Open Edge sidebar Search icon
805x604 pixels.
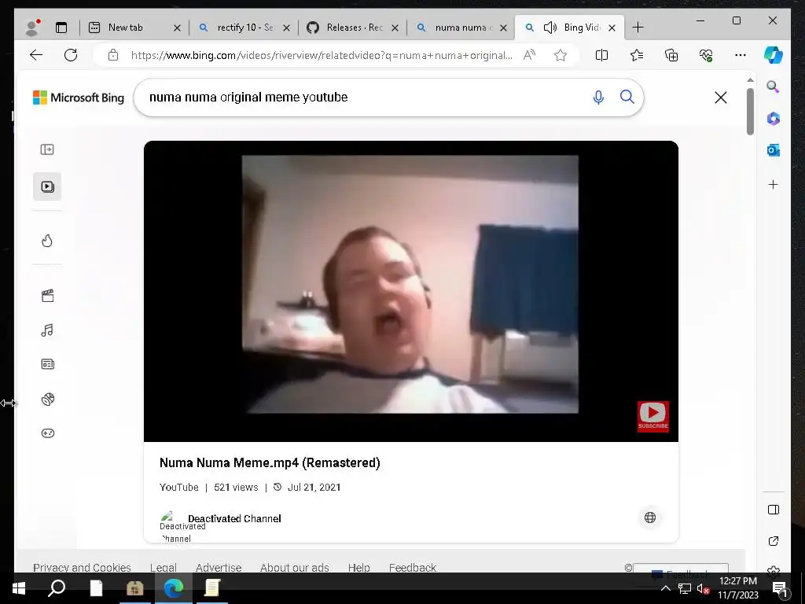click(774, 87)
